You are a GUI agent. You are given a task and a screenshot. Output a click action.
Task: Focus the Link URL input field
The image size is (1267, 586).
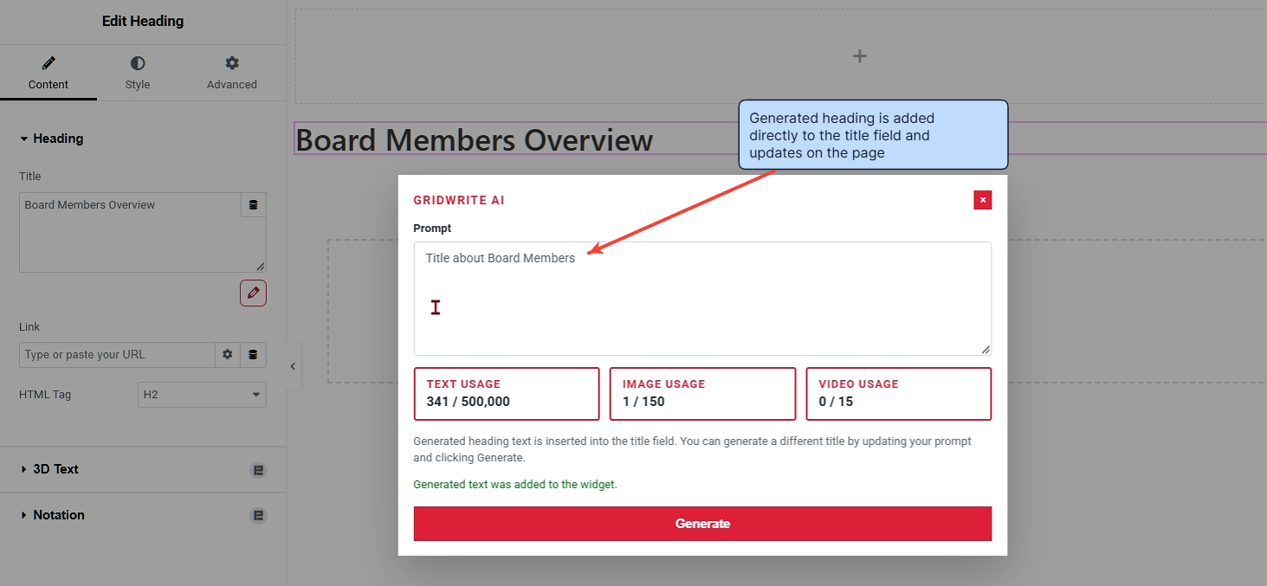(117, 355)
